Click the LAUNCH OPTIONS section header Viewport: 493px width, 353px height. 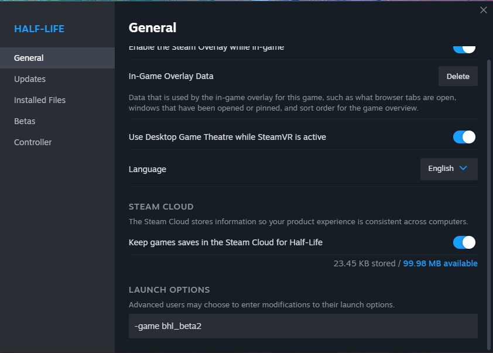[169, 290]
